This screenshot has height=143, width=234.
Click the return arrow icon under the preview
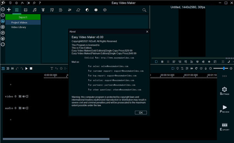229,62
